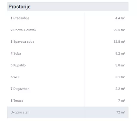Screen dimensions: 137x121
Task: Select the 3.8 m² Kupatilo area
Action: pos(120,65)
